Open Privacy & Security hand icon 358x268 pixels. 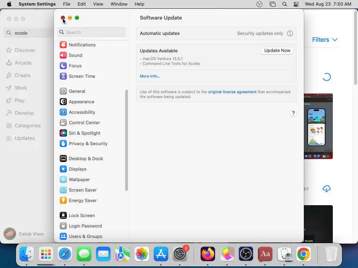[x=63, y=143]
